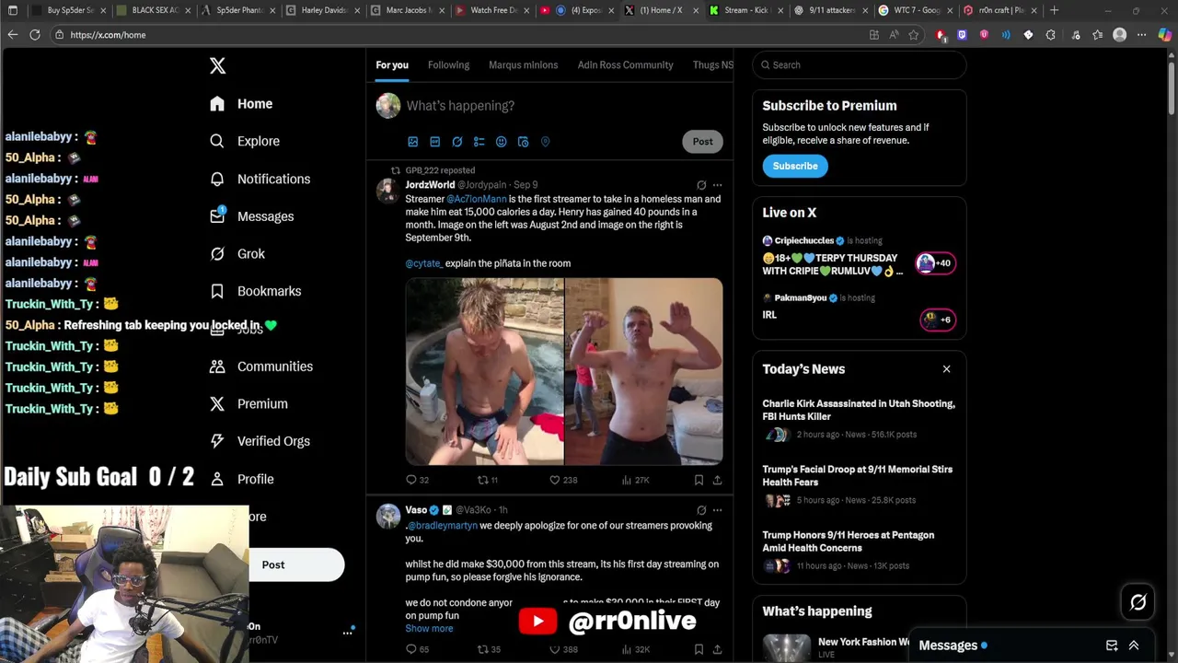This screenshot has width=1178, height=663.
Task: Click location tag icon in composer
Action: (x=545, y=142)
